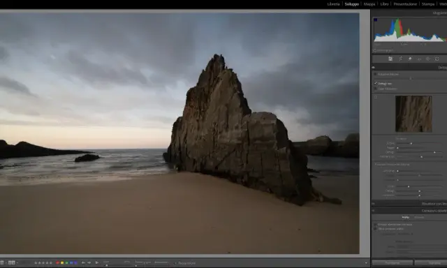Check Rimuovi aberrazione cromatica
The height and width of the screenshot is (268, 447).
click(x=376, y=225)
